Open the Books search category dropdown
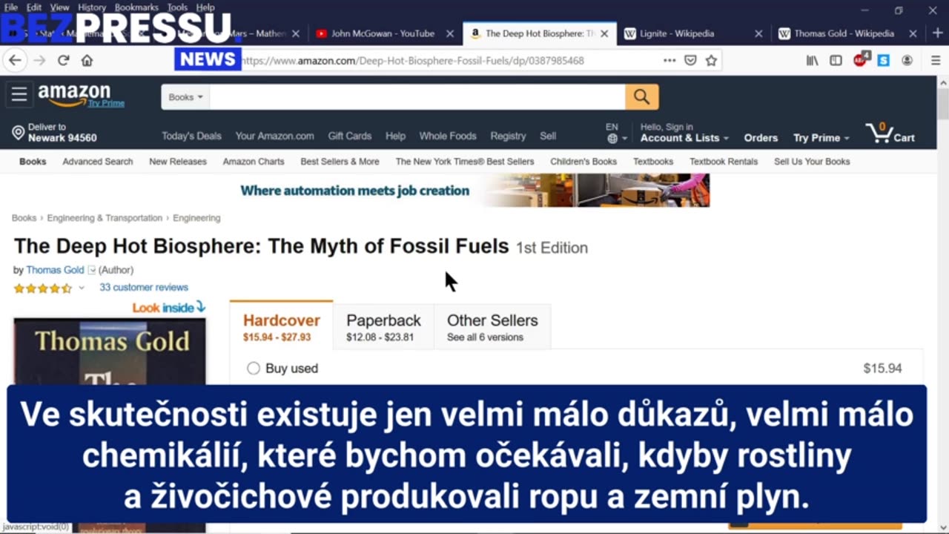This screenshot has width=949, height=534. tap(185, 97)
